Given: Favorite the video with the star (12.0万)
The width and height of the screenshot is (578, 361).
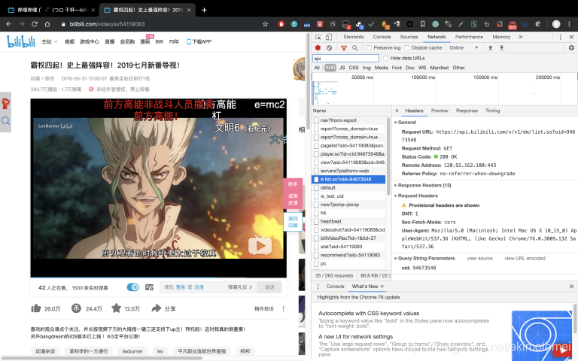Looking at the screenshot, I should [116, 308].
